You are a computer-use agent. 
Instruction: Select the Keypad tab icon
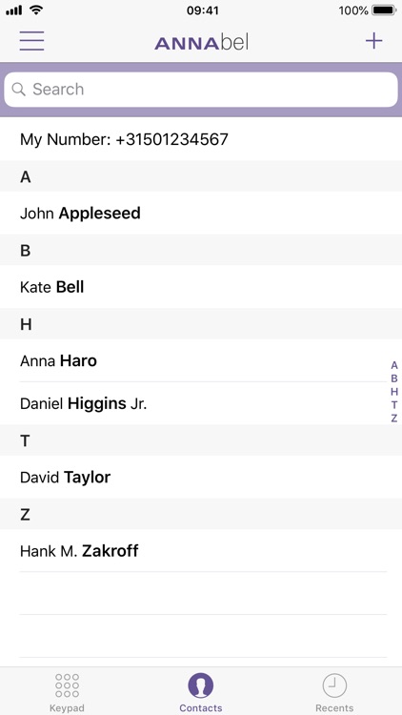[x=67, y=685]
